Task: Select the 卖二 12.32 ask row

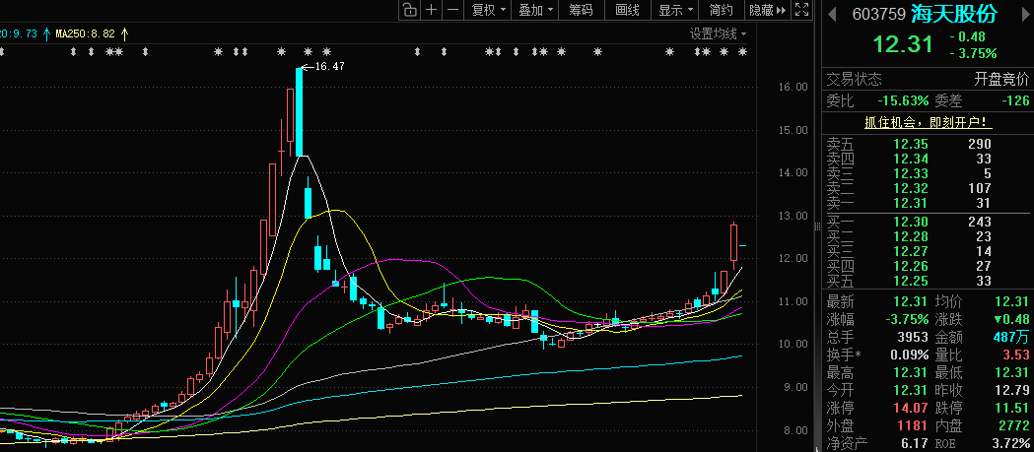Action: click(x=926, y=188)
